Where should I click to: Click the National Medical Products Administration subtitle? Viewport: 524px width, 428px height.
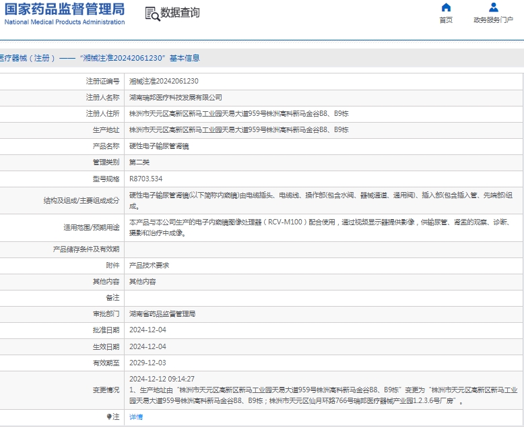65,22
